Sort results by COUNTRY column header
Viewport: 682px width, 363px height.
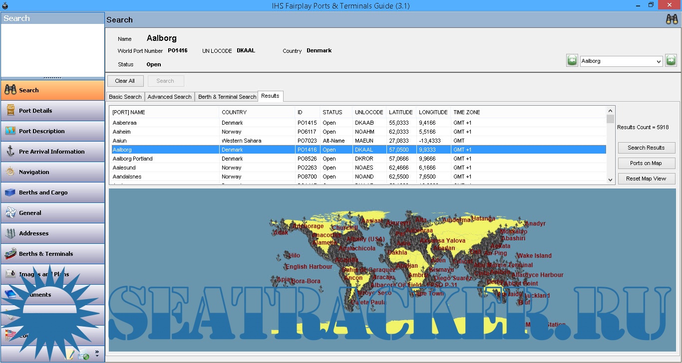pos(234,112)
